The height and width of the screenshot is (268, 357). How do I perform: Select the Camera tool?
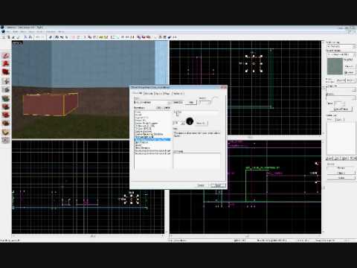6,72
